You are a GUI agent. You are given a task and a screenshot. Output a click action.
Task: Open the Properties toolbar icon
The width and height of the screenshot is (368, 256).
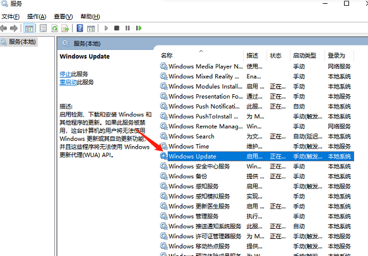pyautogui.click(x=43, y=28)
